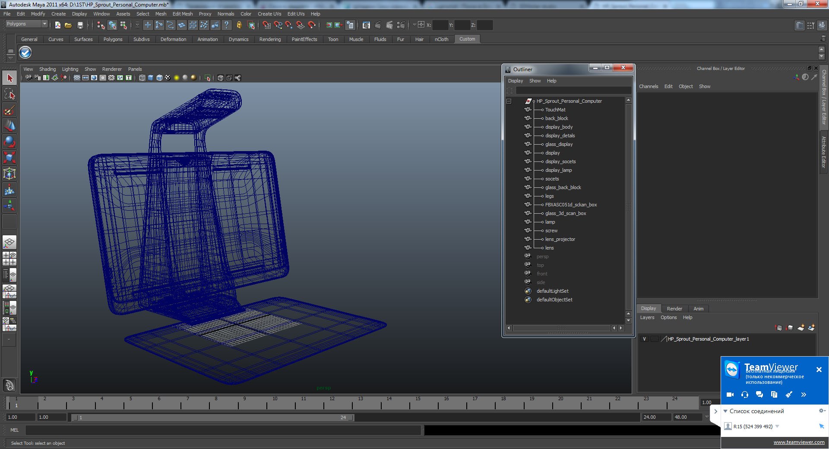829x449 pixels.
Task: Pick the Scale tool in the toolbox
Action: point(9,158)
